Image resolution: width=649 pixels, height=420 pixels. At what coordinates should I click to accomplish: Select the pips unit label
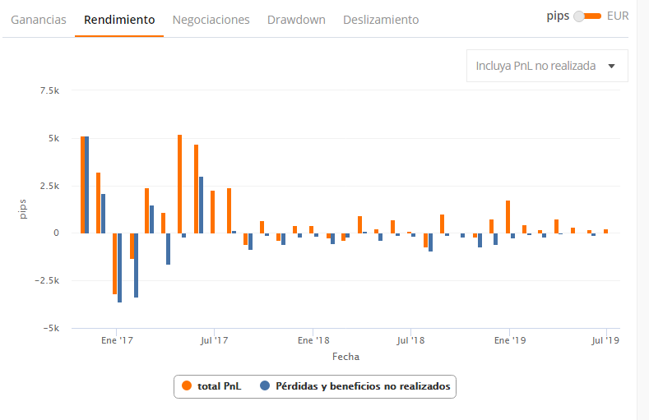[x=558, y=16]
